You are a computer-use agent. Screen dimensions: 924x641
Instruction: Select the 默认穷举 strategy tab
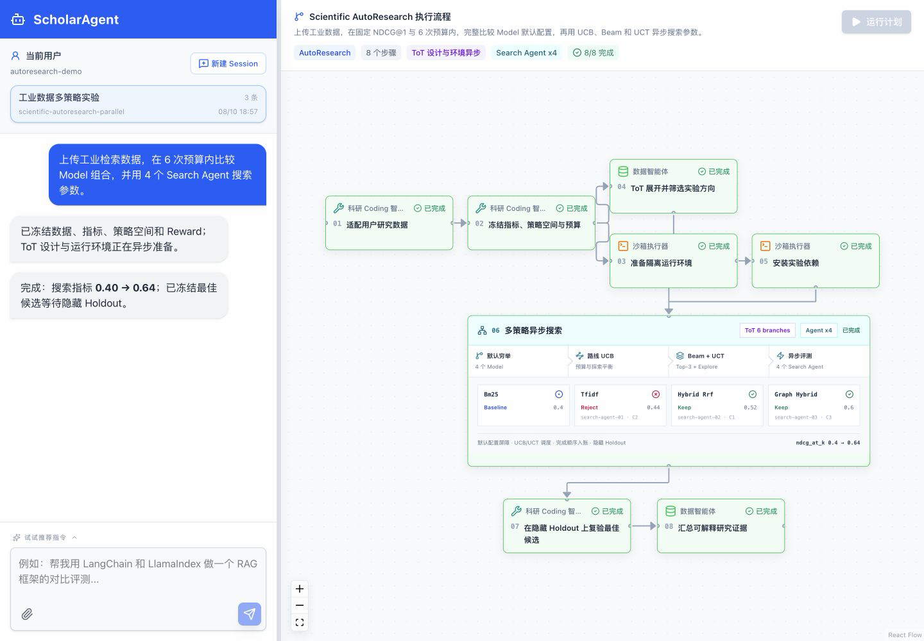[x=518, y=361]
